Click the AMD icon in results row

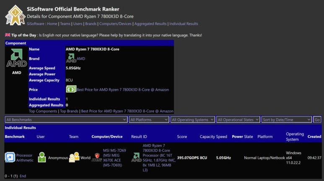(136, 158)
